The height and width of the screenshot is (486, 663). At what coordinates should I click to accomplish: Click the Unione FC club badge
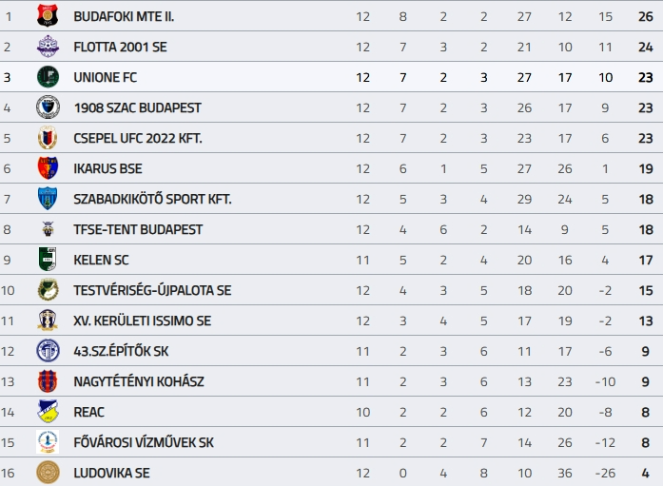pos(48,77)
